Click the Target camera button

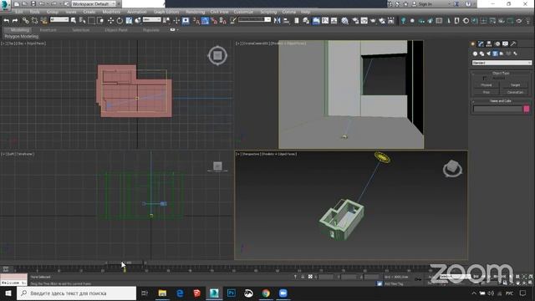click(x=515, y=85)
